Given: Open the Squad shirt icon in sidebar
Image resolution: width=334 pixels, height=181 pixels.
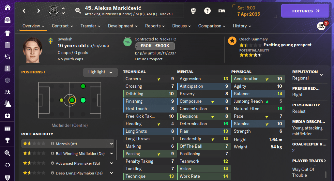Looking at the screenshot, I should tap(7, 33).
